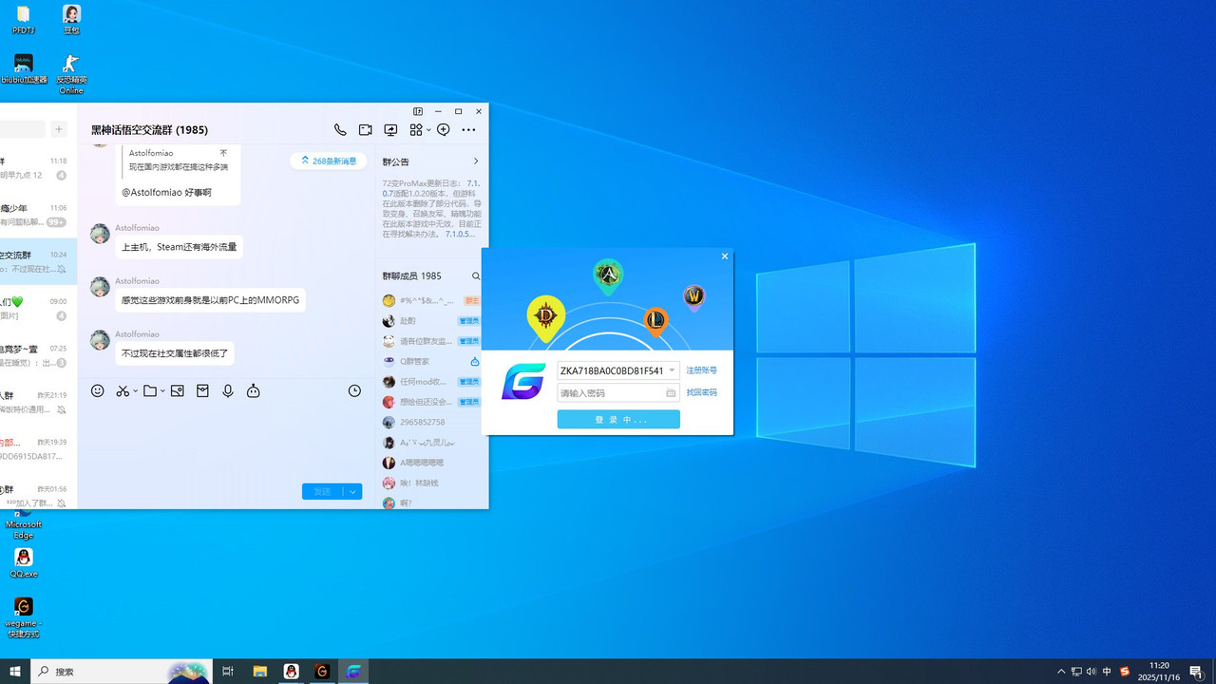Click the QQ conversation search box
The width and height of the screenshot is (1216, 684).
(22, 129)
